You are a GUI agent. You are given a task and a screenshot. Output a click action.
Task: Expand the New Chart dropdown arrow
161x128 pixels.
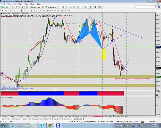click(x=4, y=7)
